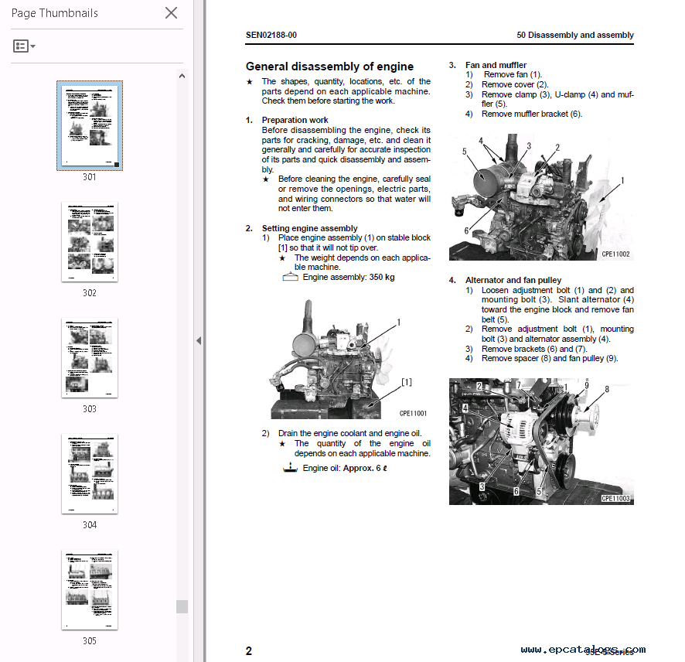
Task: Click the engine photo labeled CPE11001
Action: [x=348, y=359]
